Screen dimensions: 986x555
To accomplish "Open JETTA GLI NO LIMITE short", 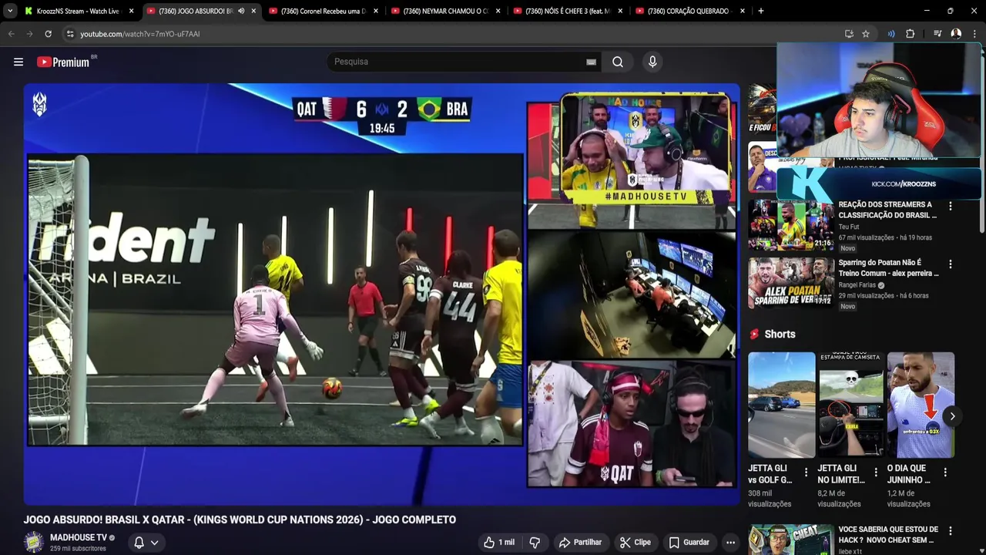I will [851, 405].
